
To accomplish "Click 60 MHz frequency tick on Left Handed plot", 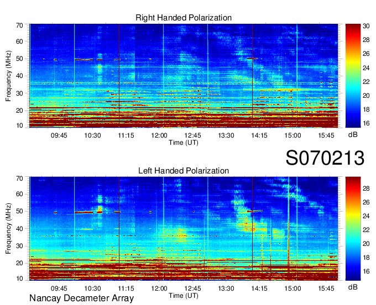I will [x=19, y=194].
